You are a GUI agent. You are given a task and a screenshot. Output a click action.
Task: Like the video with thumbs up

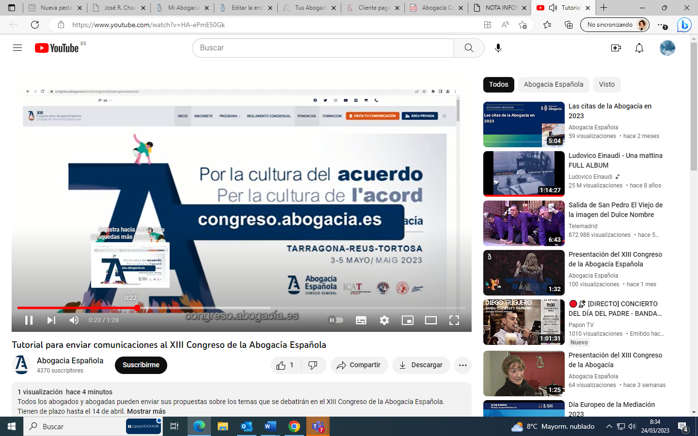[285, 365]
